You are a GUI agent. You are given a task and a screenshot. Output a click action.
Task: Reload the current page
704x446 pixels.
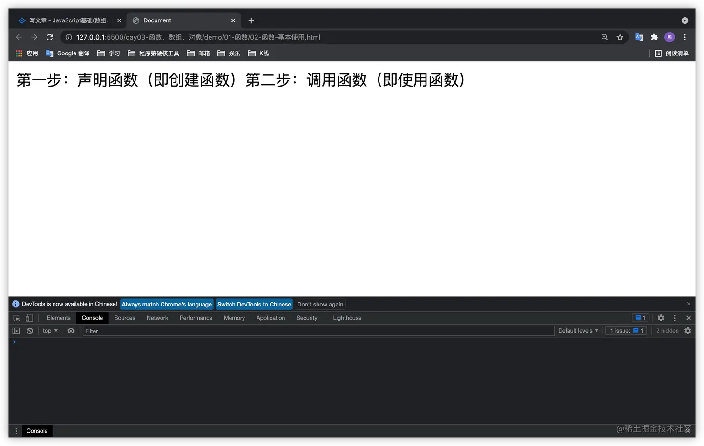click(50, 37)
